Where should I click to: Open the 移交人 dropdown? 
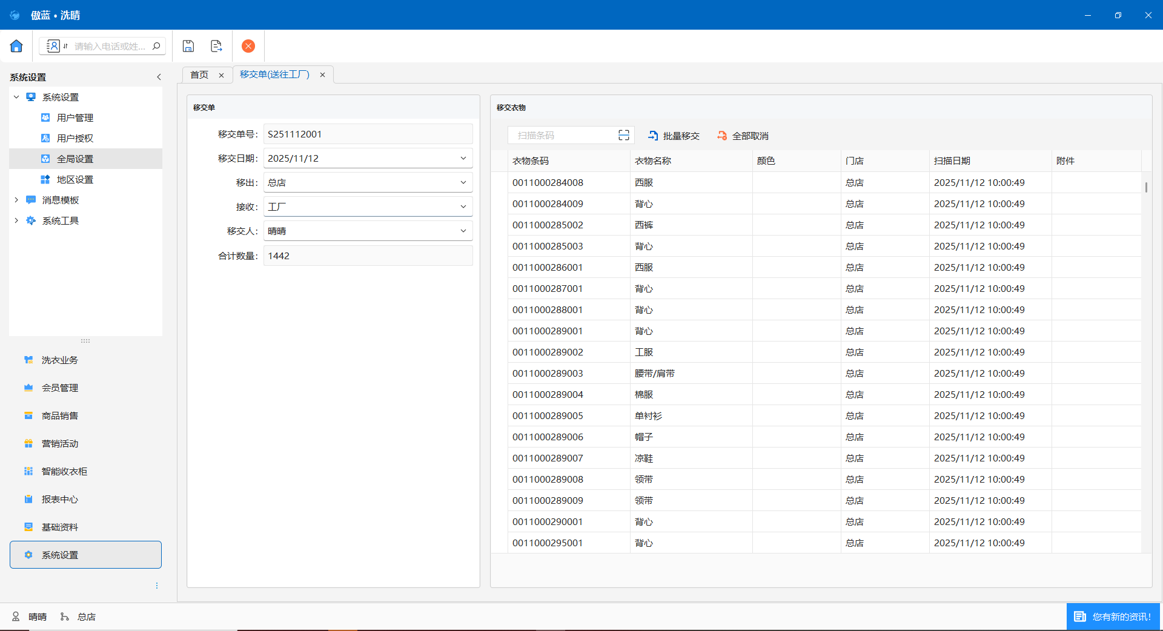(x=463, y=231)
